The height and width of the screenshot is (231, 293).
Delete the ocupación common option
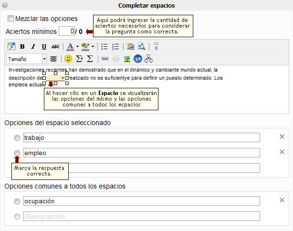click(282, 200)
